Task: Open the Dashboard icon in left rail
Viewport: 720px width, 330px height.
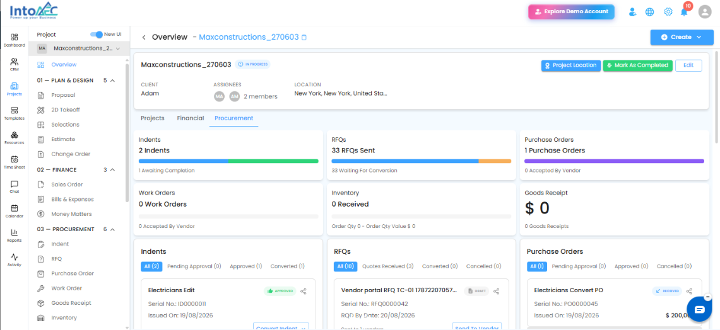Action: 15,40
